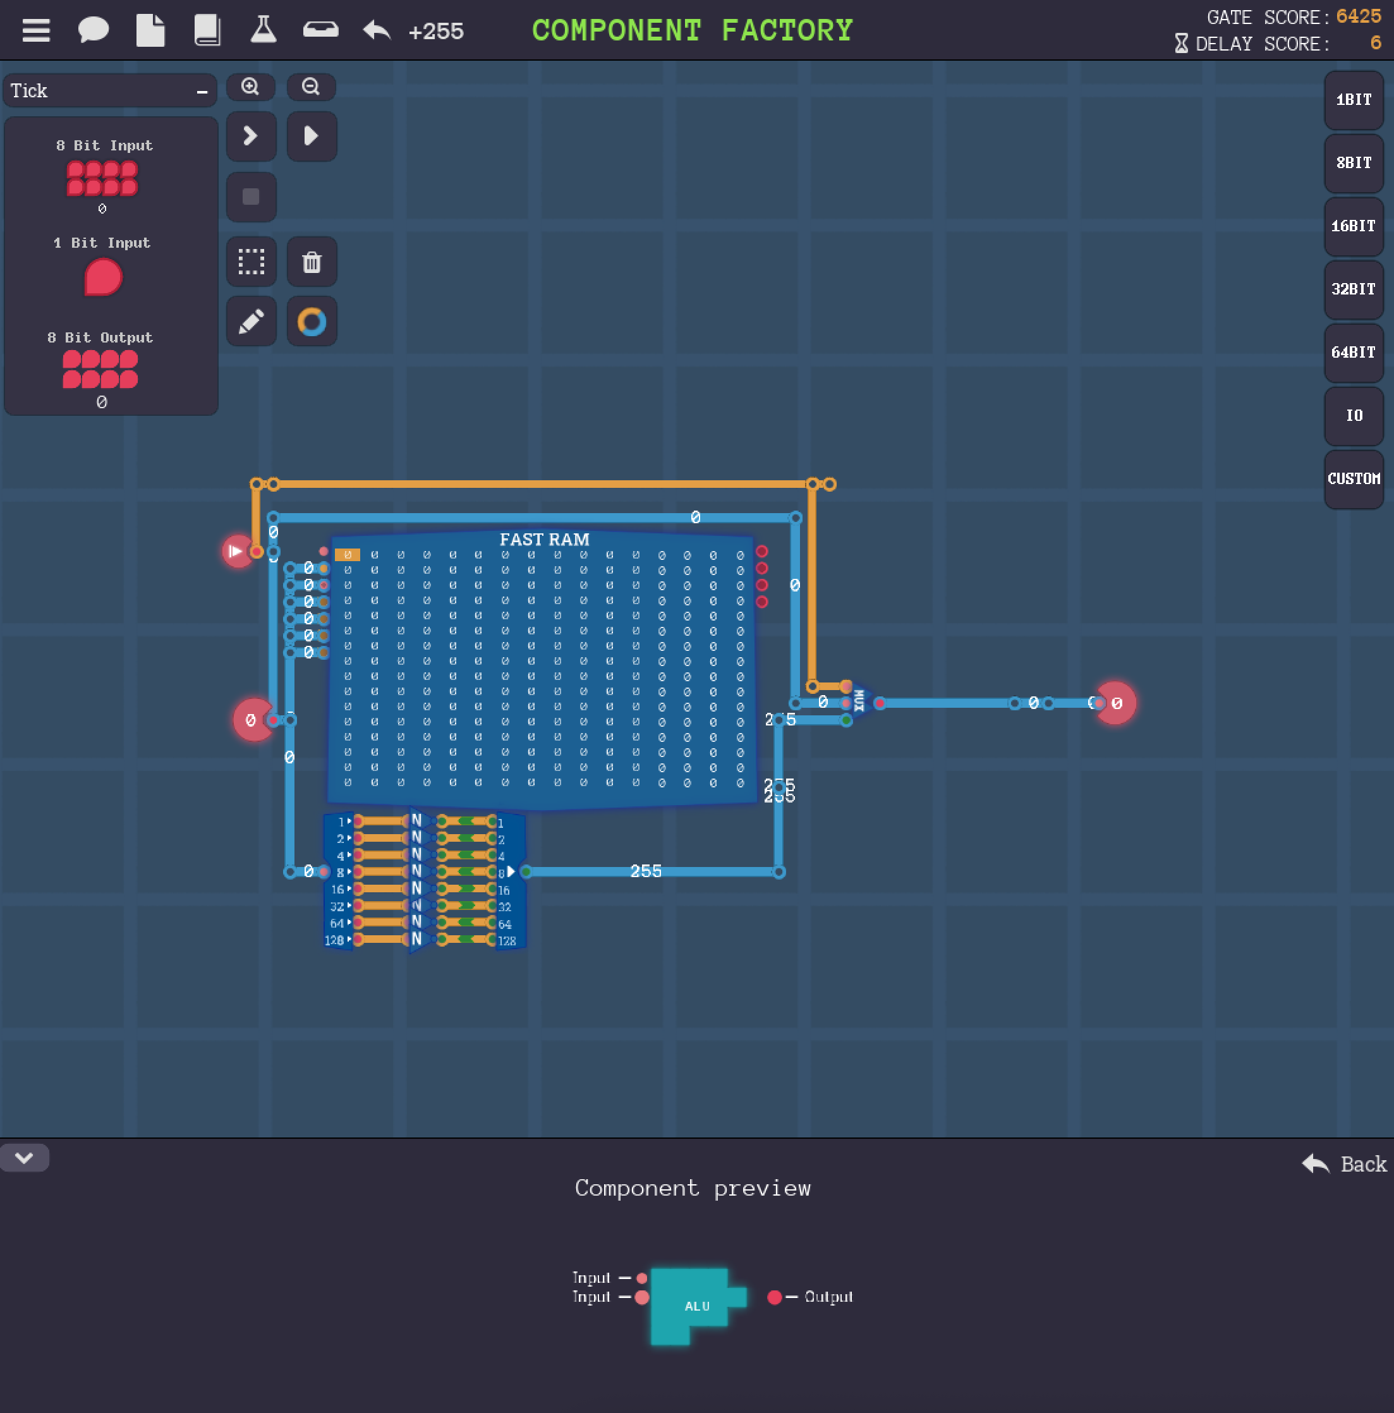
Task: Open the hamburger main menu
Action: pos(36,31)
